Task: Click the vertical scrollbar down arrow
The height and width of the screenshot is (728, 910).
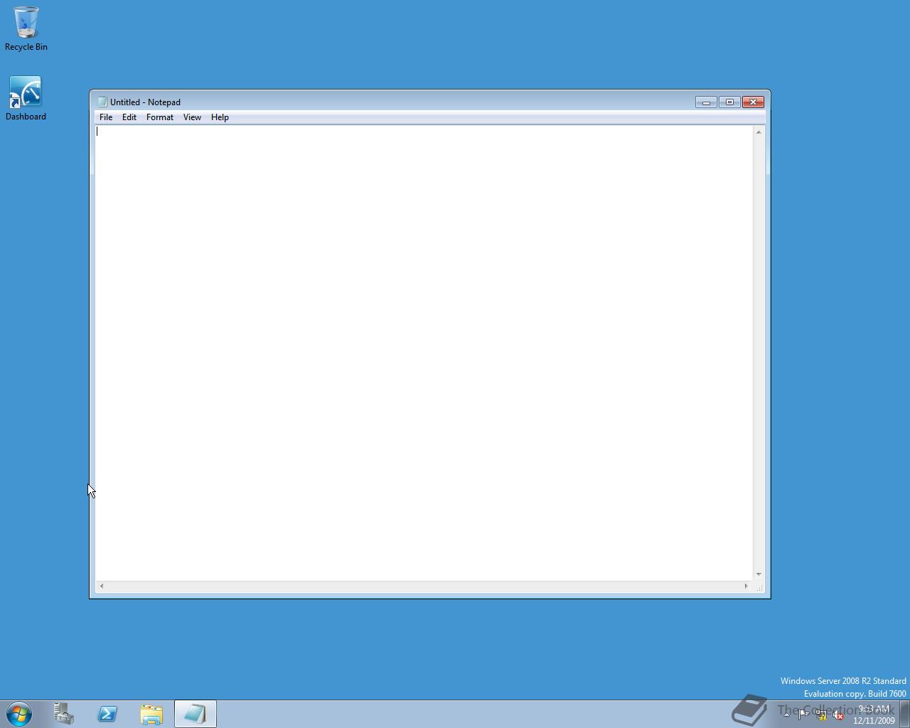Action: pos(759,574)
